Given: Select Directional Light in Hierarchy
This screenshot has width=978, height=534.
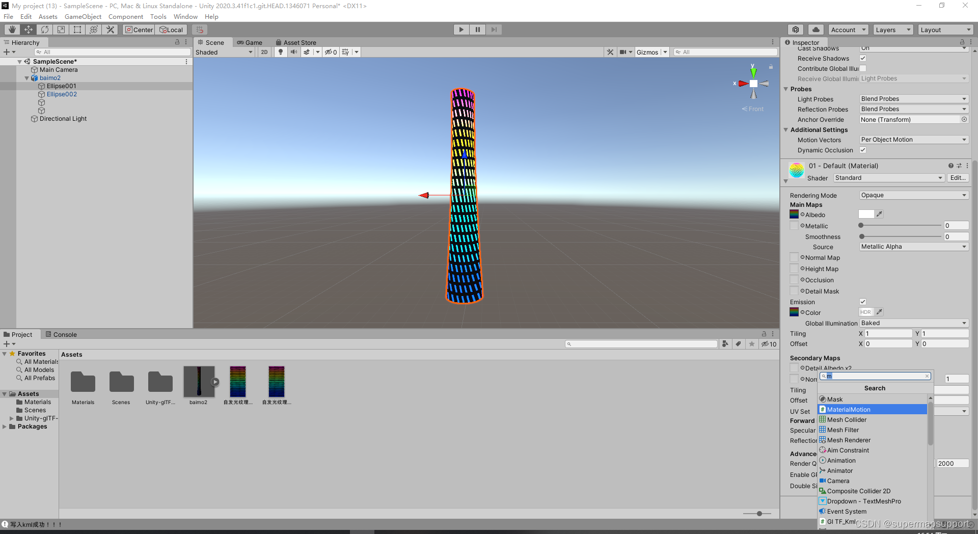Looking at the screenshot, I should (63, 119).
